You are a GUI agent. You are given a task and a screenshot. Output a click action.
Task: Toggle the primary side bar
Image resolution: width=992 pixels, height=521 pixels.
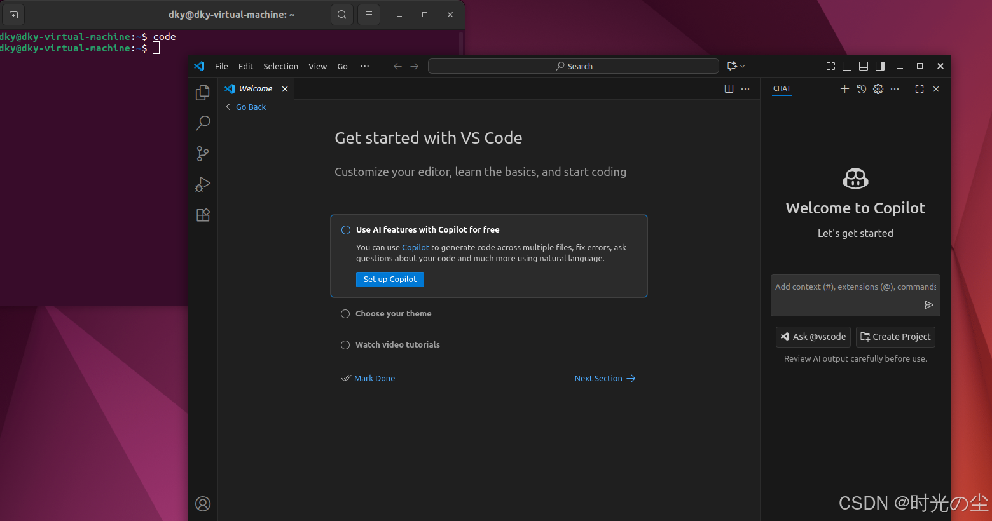[x=847, y=66]
